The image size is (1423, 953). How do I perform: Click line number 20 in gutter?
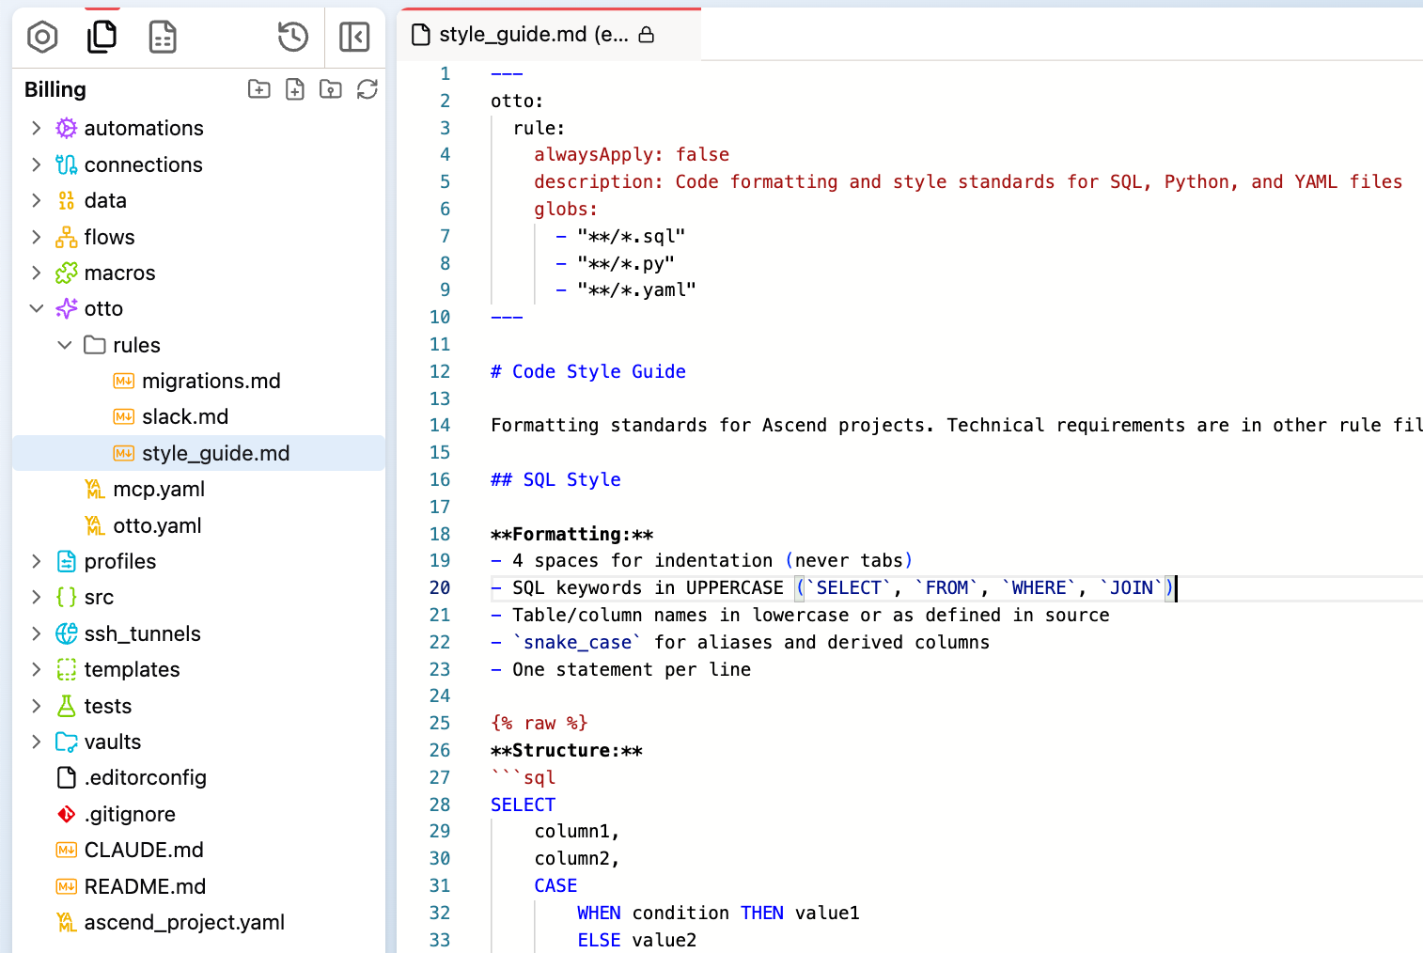[x=440, y=587]
